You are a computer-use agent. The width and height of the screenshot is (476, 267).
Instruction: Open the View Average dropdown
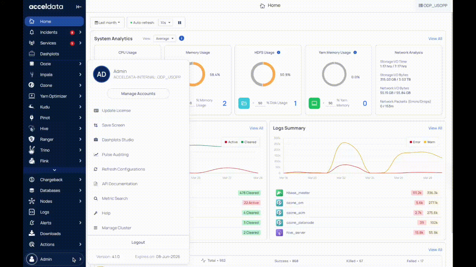point(164,39)
